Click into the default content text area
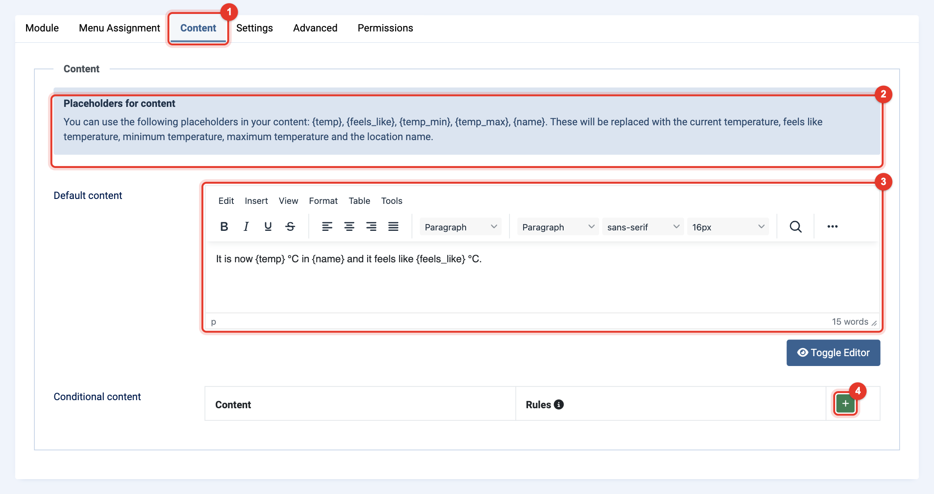 (x=542, y=277)
